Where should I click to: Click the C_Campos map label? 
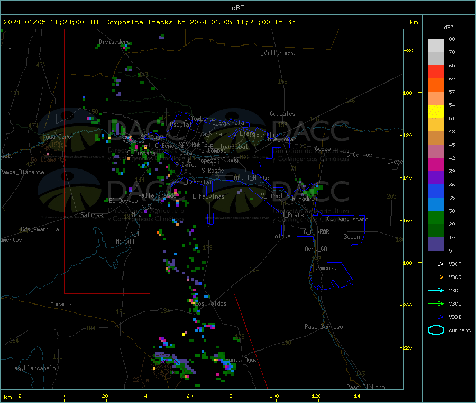click(359, 155)
